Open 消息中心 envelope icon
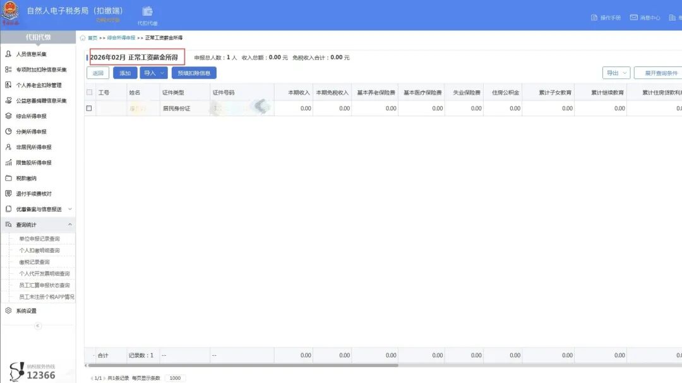 pos(634,18)
